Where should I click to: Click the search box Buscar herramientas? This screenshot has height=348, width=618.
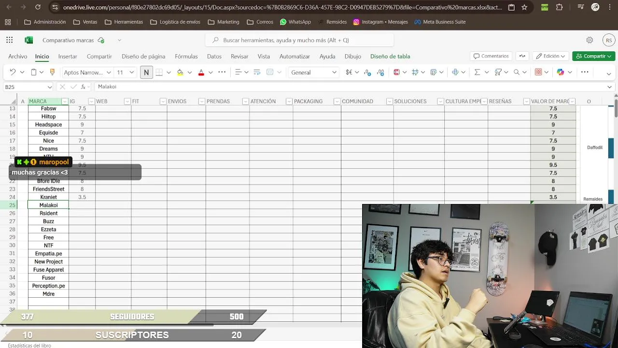point(299,40)
